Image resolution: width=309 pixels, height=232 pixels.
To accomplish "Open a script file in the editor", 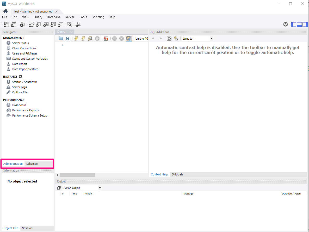I will click(x=61, y=38).
